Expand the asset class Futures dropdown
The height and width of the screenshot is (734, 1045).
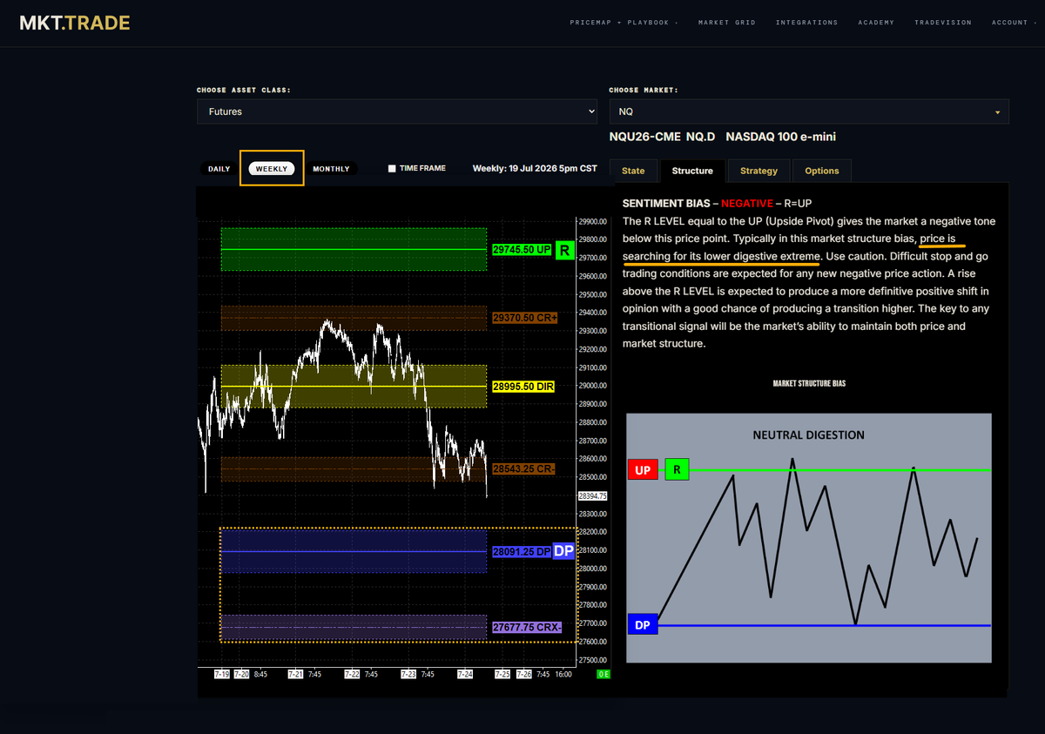tap(397, 111)
